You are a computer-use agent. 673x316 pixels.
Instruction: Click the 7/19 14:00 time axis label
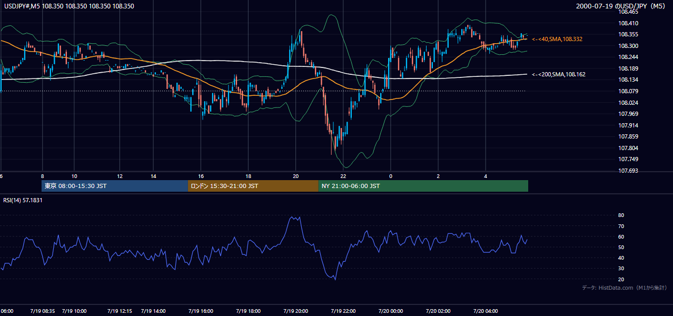tap(153, 311)
